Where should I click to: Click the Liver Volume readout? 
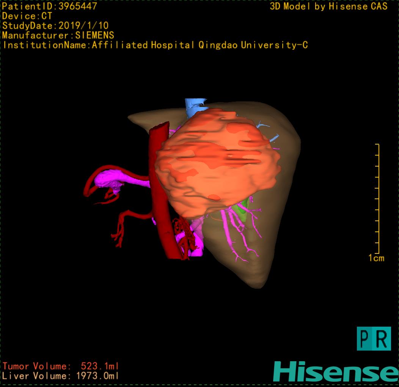(61, 376)
